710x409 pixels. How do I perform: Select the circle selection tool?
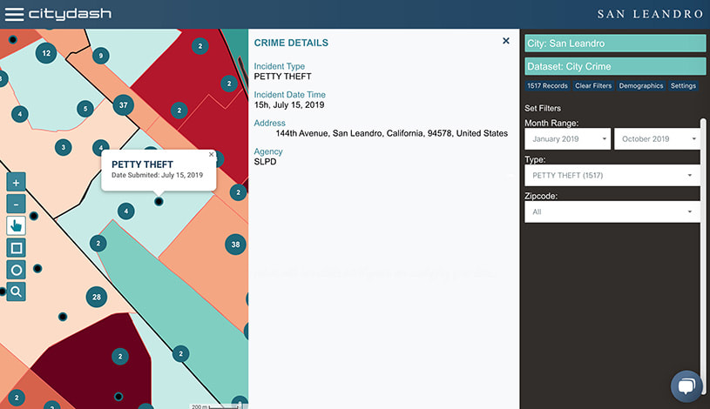16,270
